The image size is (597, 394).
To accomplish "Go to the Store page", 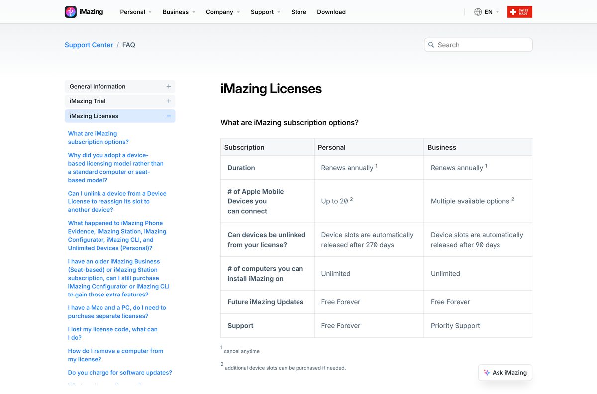I will click(298, 12).
